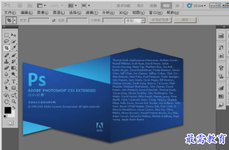This screenshot has height=150, width=229.
Task: Expand the toolbox panel double arrows
Action: (x=4, y=27)
